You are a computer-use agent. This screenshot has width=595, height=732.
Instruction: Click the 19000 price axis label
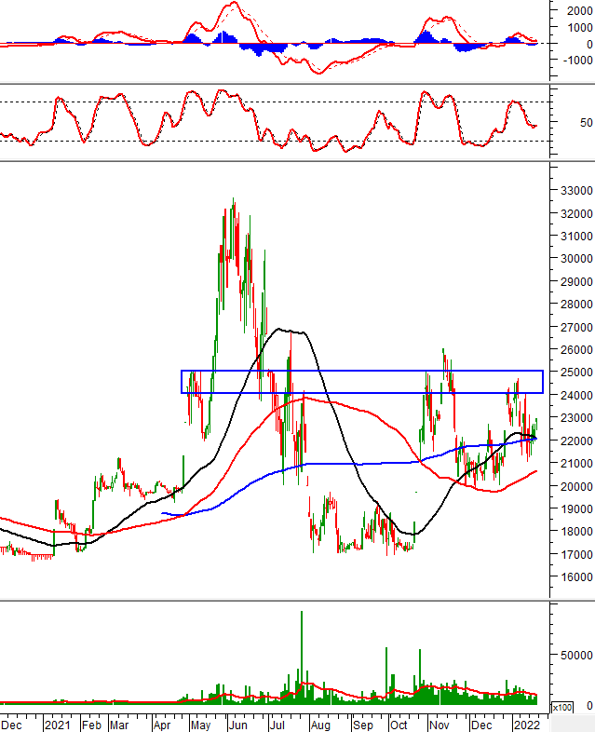click(x=576, y=508)
